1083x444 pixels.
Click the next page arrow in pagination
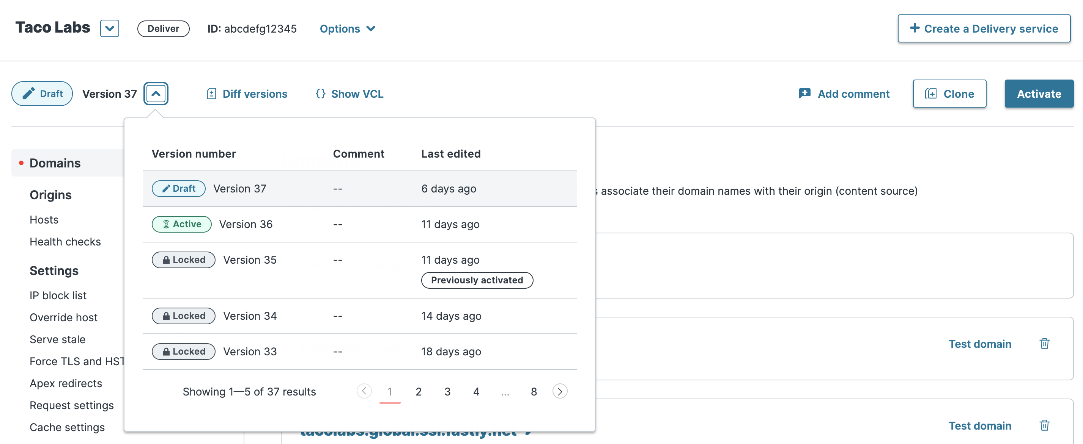(560, 391)
